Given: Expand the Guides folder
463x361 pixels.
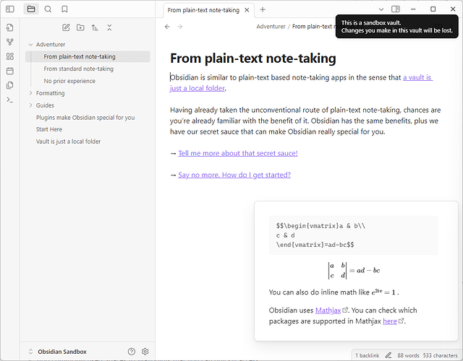Looking at the screenshot, I should [x=30, y=105].
